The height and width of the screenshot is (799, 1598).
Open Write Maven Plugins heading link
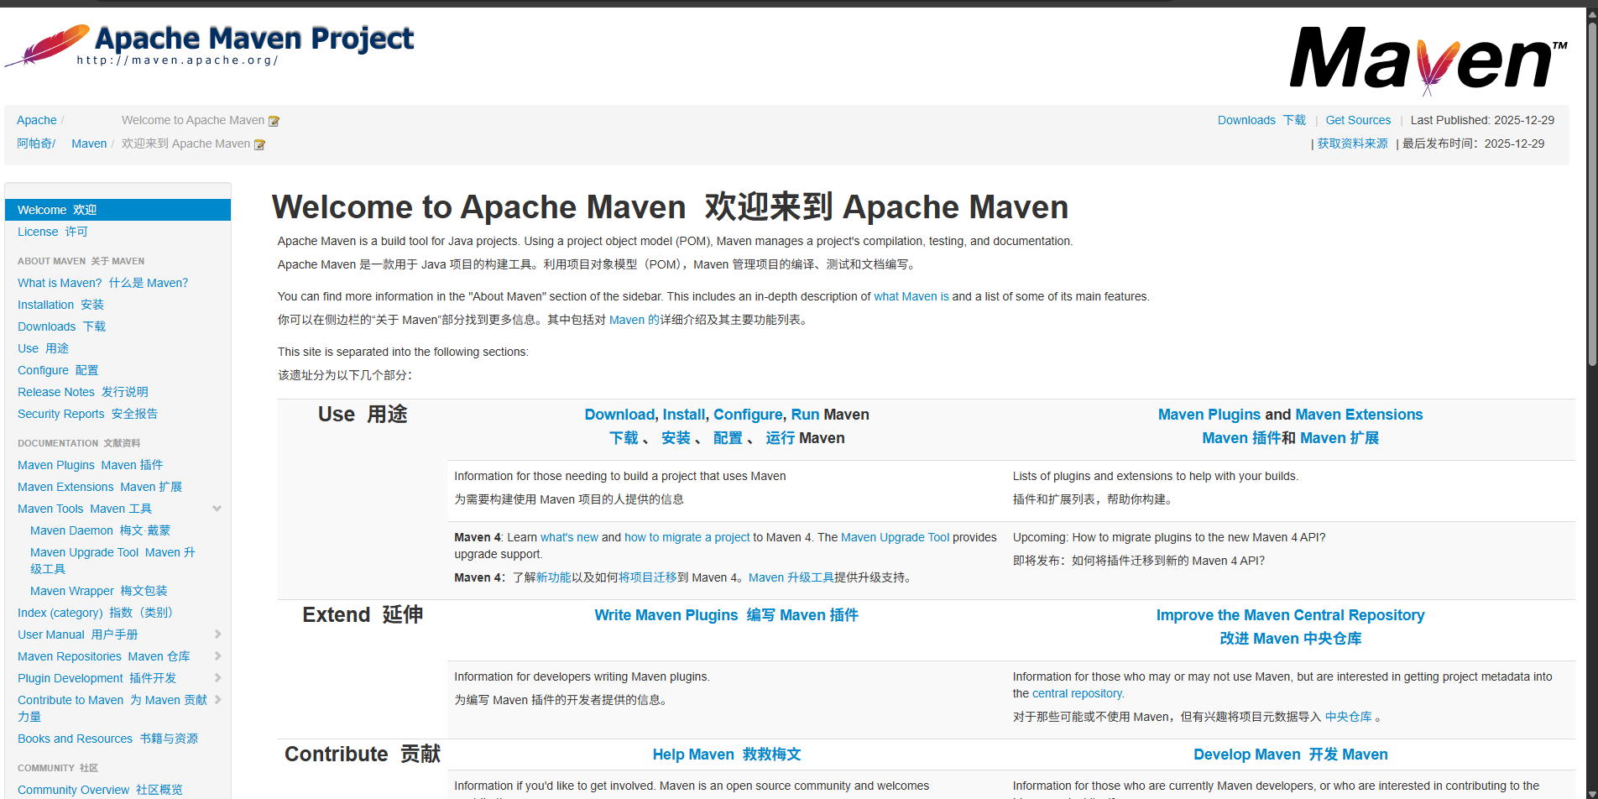(x=726, y=615)
